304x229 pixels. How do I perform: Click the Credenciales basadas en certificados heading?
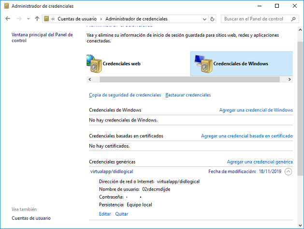pyautogui.click(x=126, y=136)
